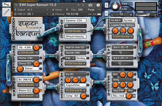Open Note EFX 5 EWI Sens.Bar dropdown
The width and height of the screenshot is (162, 106).
tap(75, 63)
